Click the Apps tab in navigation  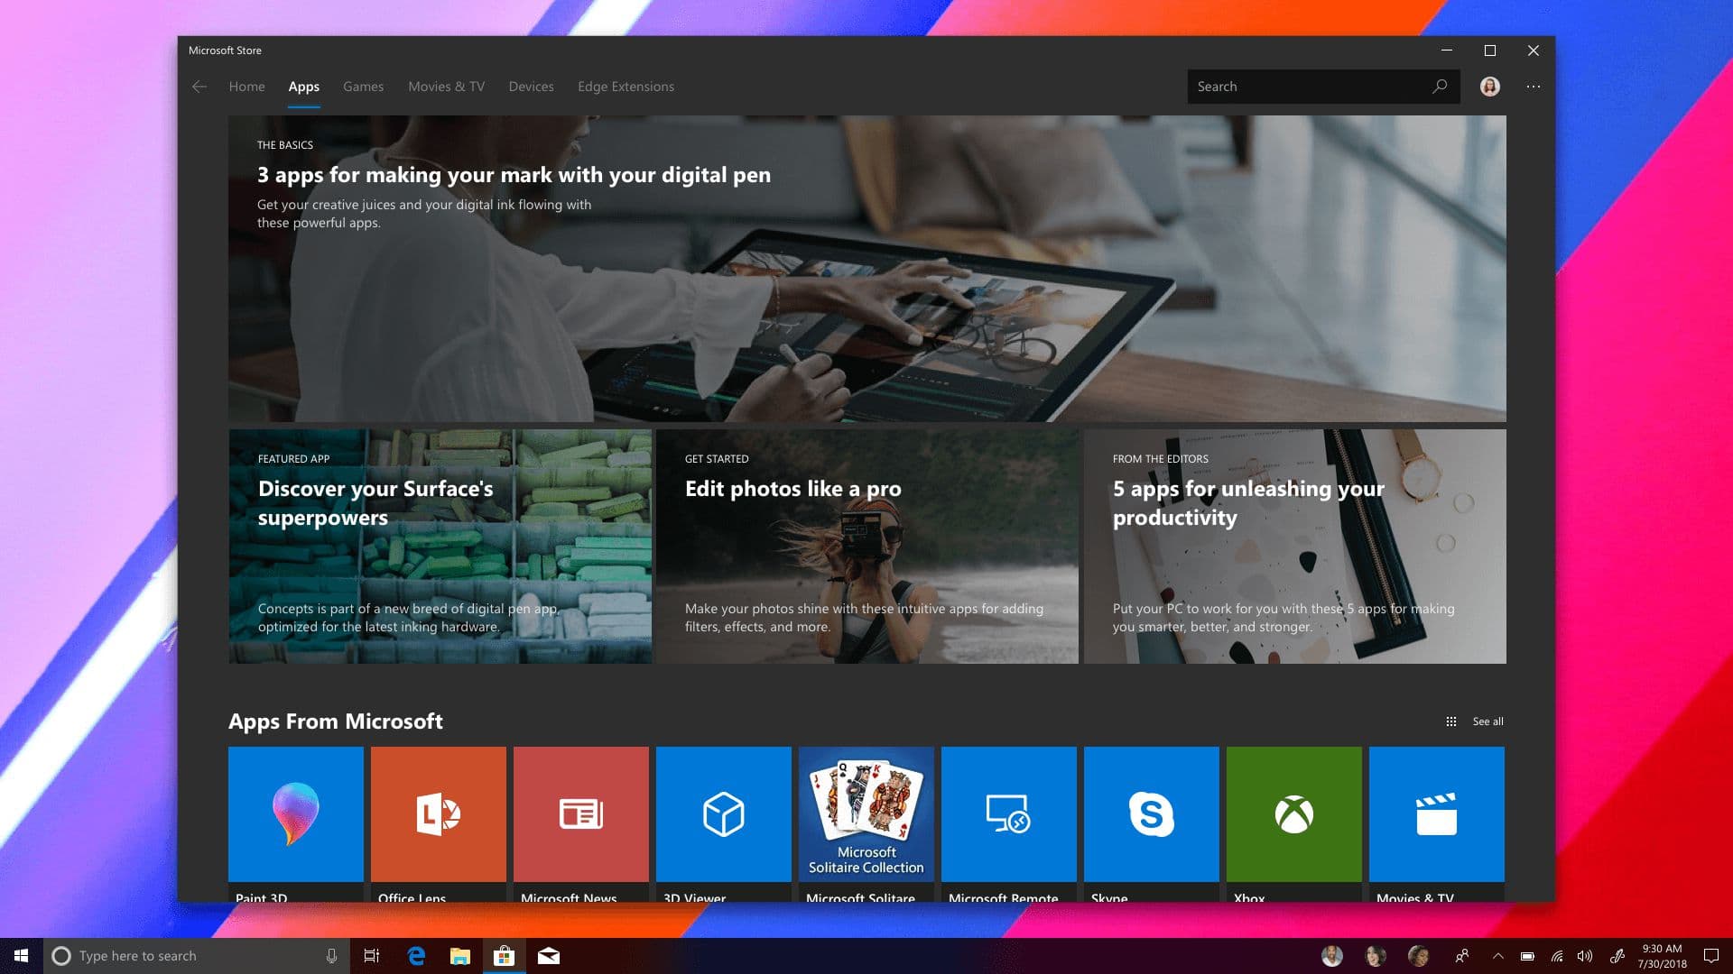(x=303, y=86)
